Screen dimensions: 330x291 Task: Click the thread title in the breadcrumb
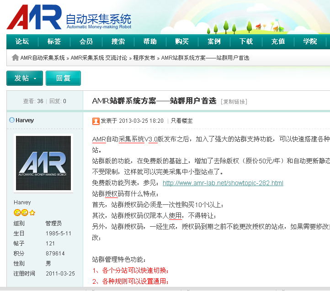[205, 58]
